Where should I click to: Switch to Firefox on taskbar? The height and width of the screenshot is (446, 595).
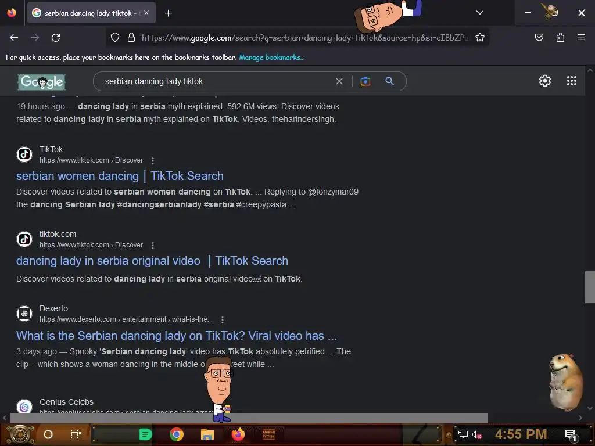pyautogui.click(x=238, y=434)
